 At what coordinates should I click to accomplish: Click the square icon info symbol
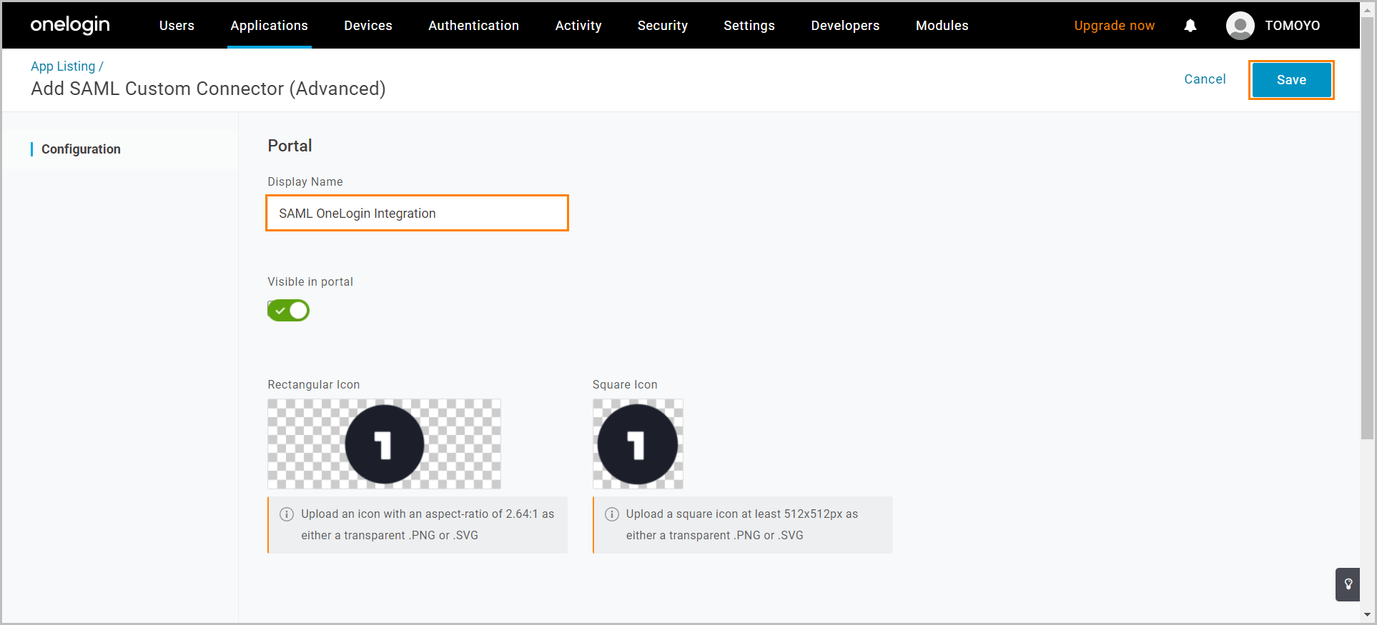(612, 514)
